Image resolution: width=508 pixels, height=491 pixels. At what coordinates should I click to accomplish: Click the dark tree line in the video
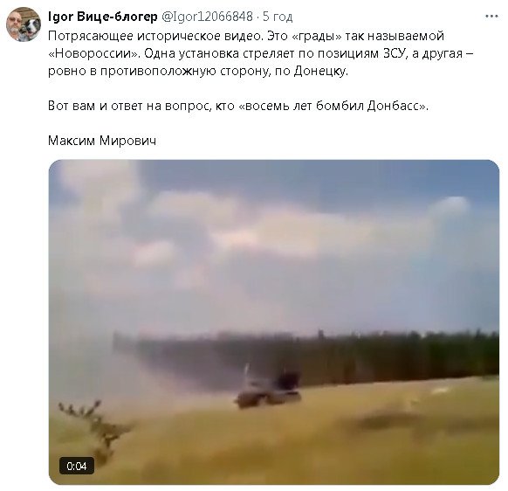(306, 355)
